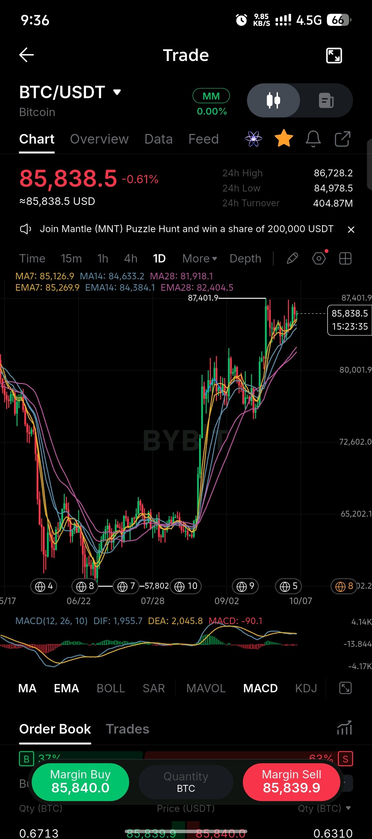
Task: Toggle the MA indicator
Action: coord(27,688)
